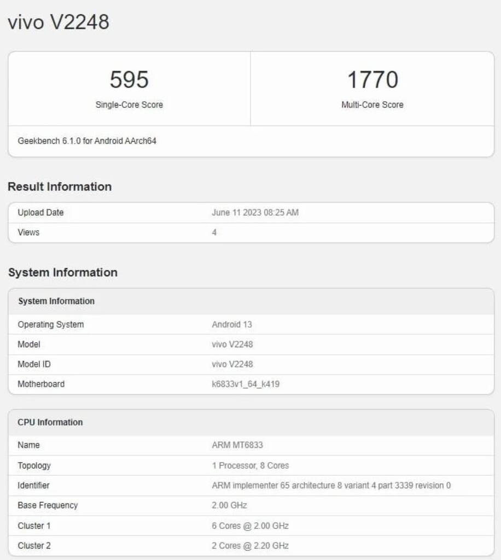Select the single-core score 595
Image resolution: width=501 pixels, height=560 pixels.
(x=129, y=79)
